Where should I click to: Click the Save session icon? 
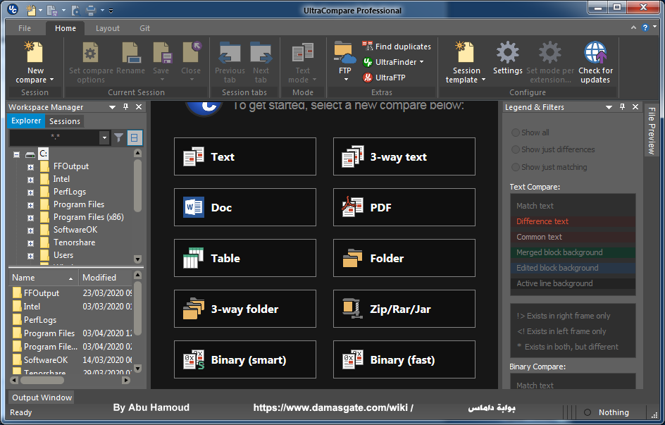point(161,52)
